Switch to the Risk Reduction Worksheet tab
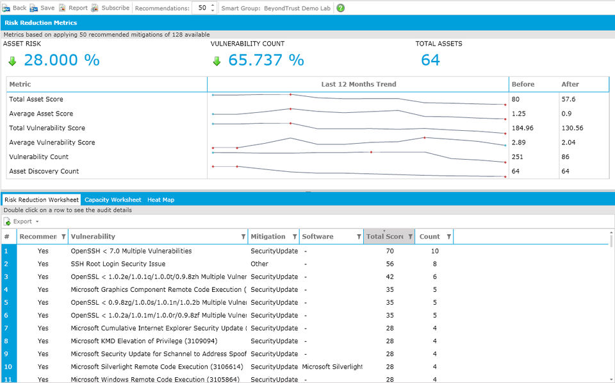615x383 pixels. (x=42, y=200)
